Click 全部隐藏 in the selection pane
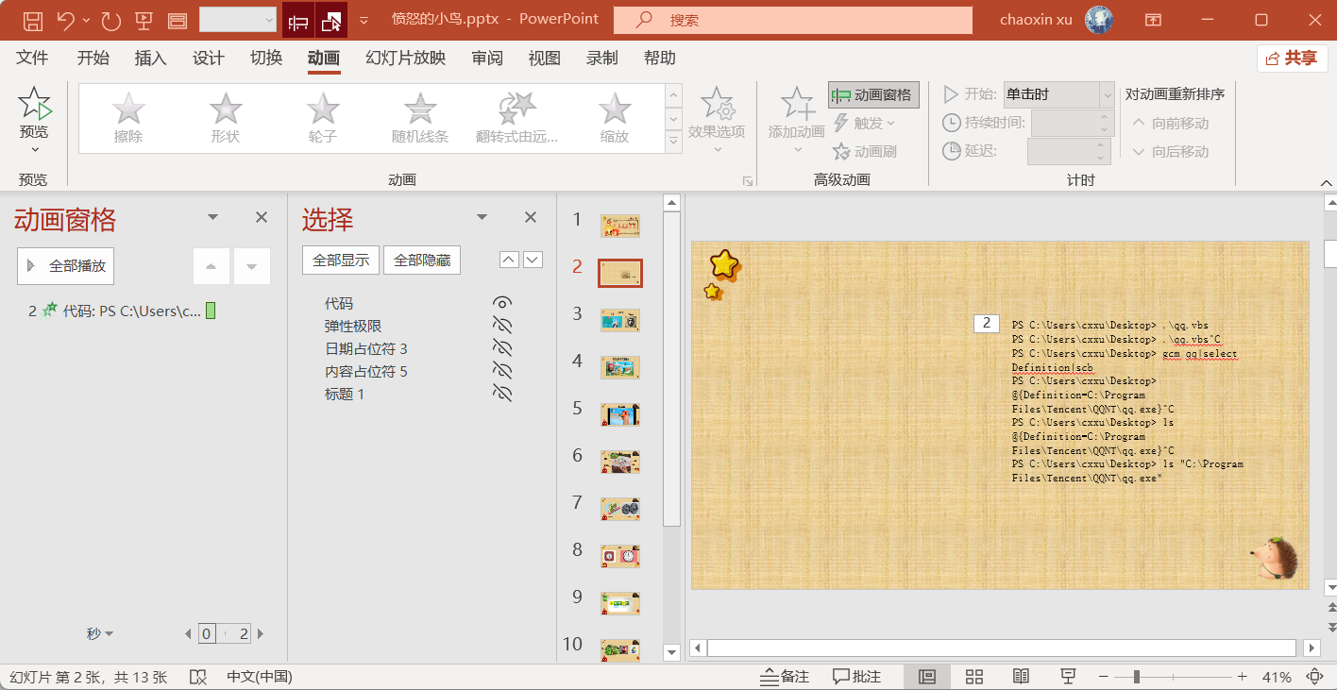Screen dimensions: 1337x690 point(422,261)
